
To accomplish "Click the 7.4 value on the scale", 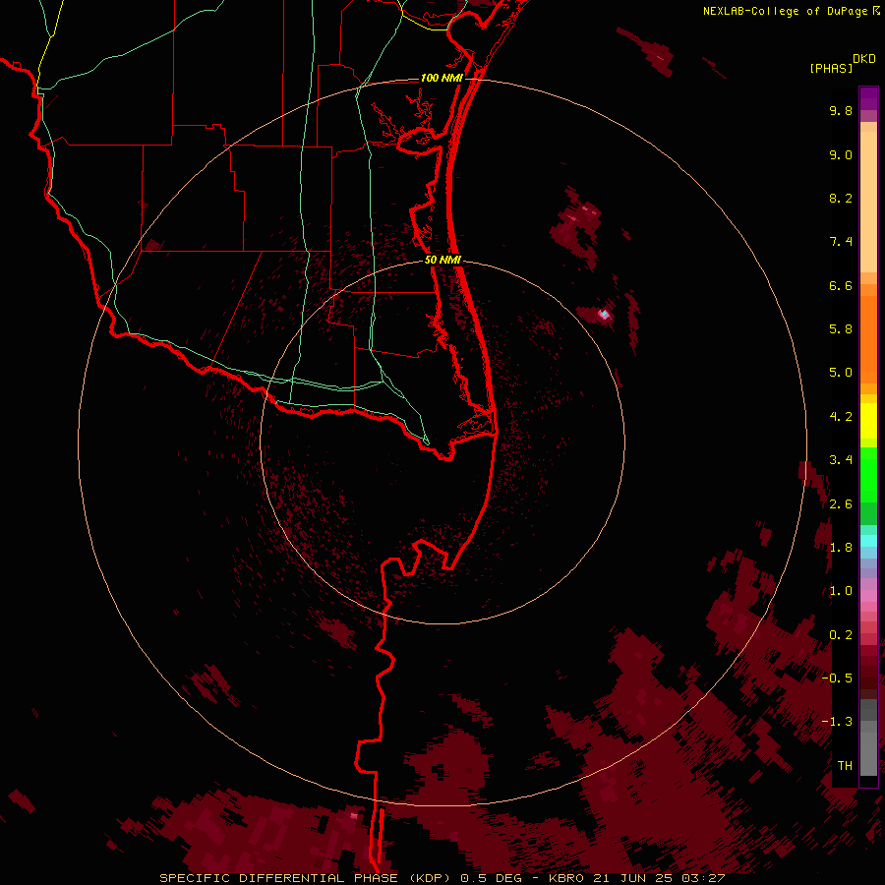I will click(x=841, y=242).
